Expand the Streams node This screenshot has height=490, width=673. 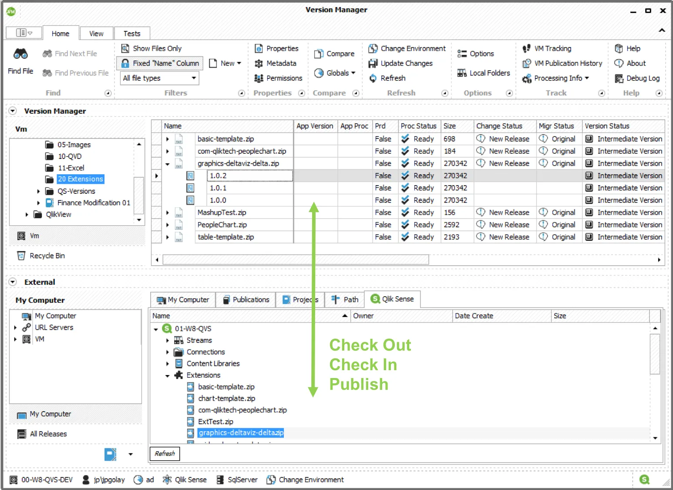point(168,340)
